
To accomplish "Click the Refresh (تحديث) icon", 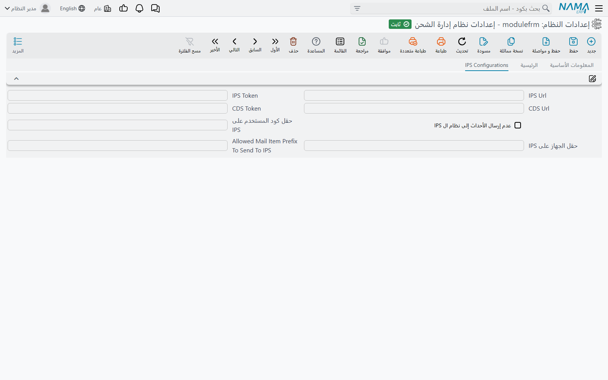I will pyautogui.click(x=462, y=41).
